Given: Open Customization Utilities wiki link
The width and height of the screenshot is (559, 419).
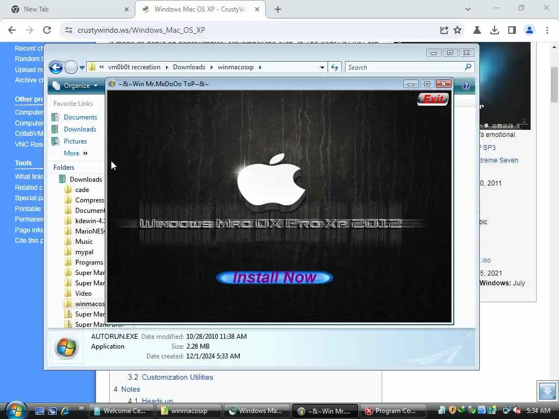Looking at the screenshot, I should (x=177, y=378).
